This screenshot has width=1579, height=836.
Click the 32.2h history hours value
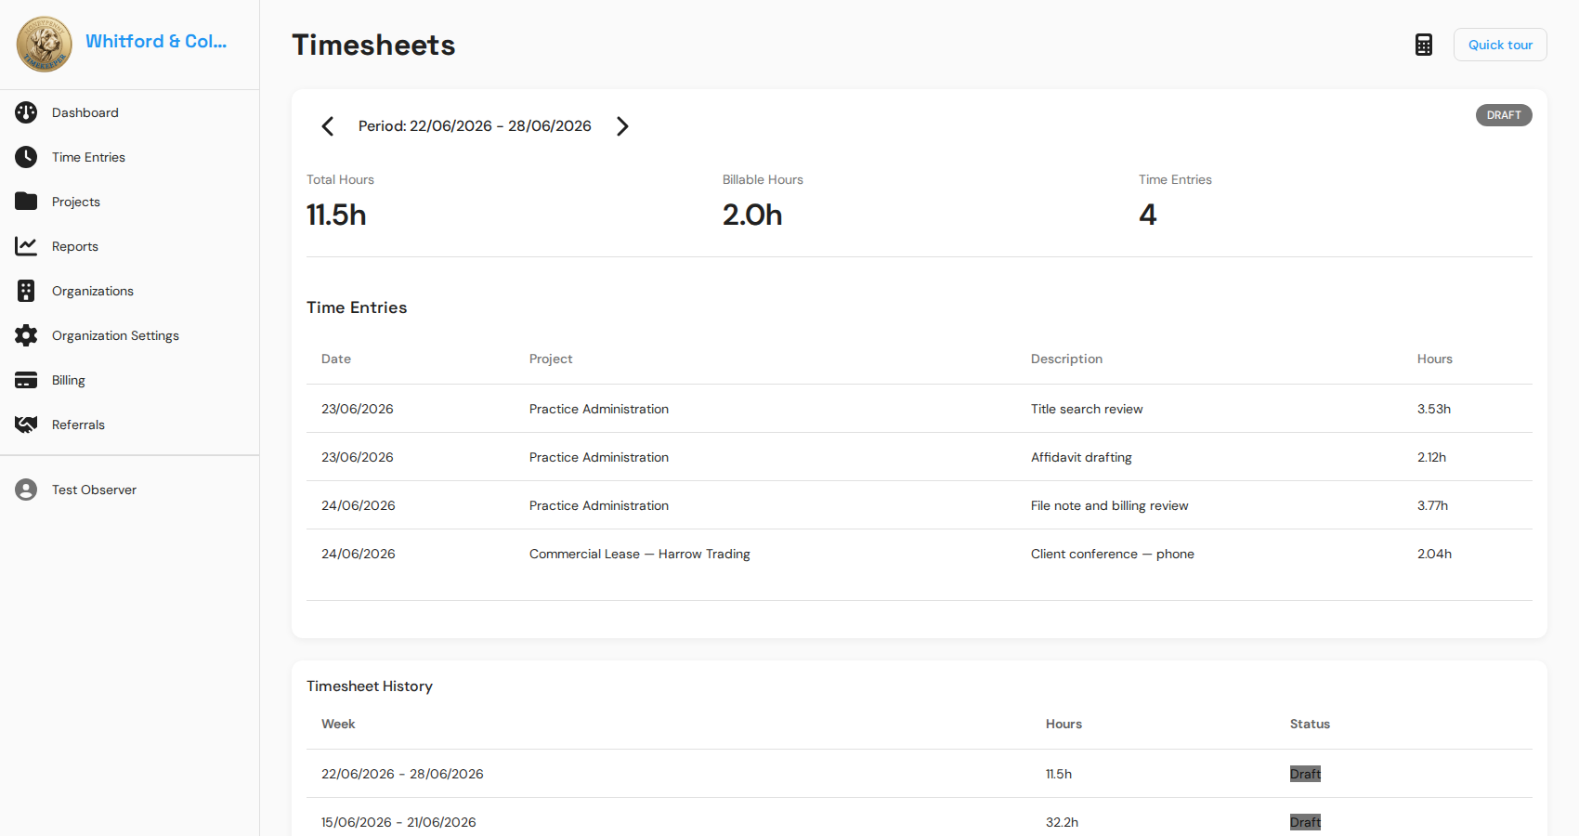click(1062, 822)
